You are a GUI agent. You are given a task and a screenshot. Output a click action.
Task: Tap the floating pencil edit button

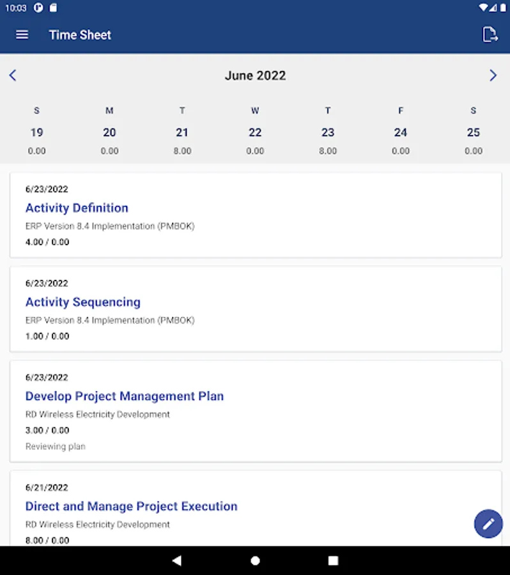point(488,524)
